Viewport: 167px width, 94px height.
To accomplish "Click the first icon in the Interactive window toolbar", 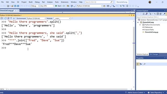I will (2, 18).
